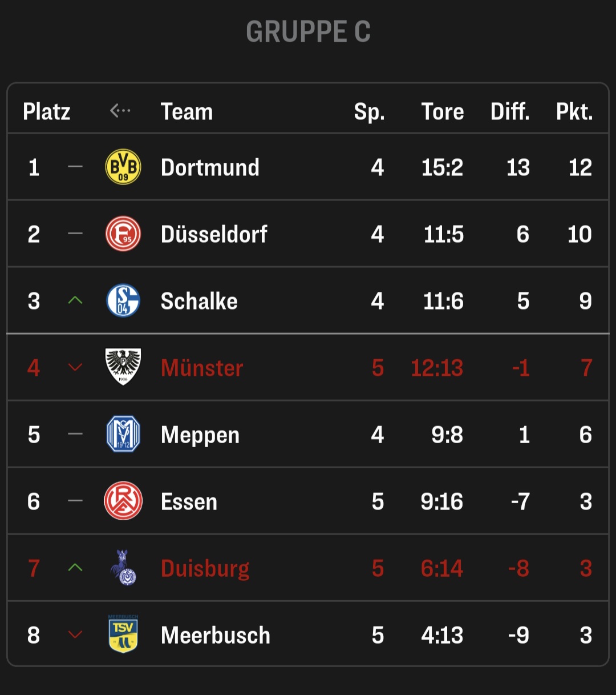Select the Schalke 04 club crest
This screenshot has width=616, height=695.
pyautogui.click(x=123, y=300)
